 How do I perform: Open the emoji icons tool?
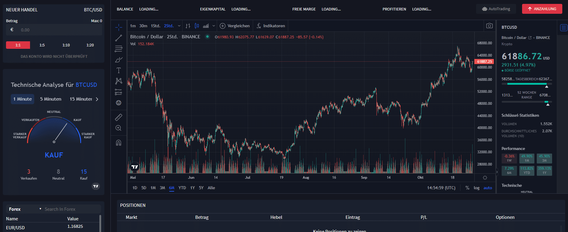[x=119, y=103]
